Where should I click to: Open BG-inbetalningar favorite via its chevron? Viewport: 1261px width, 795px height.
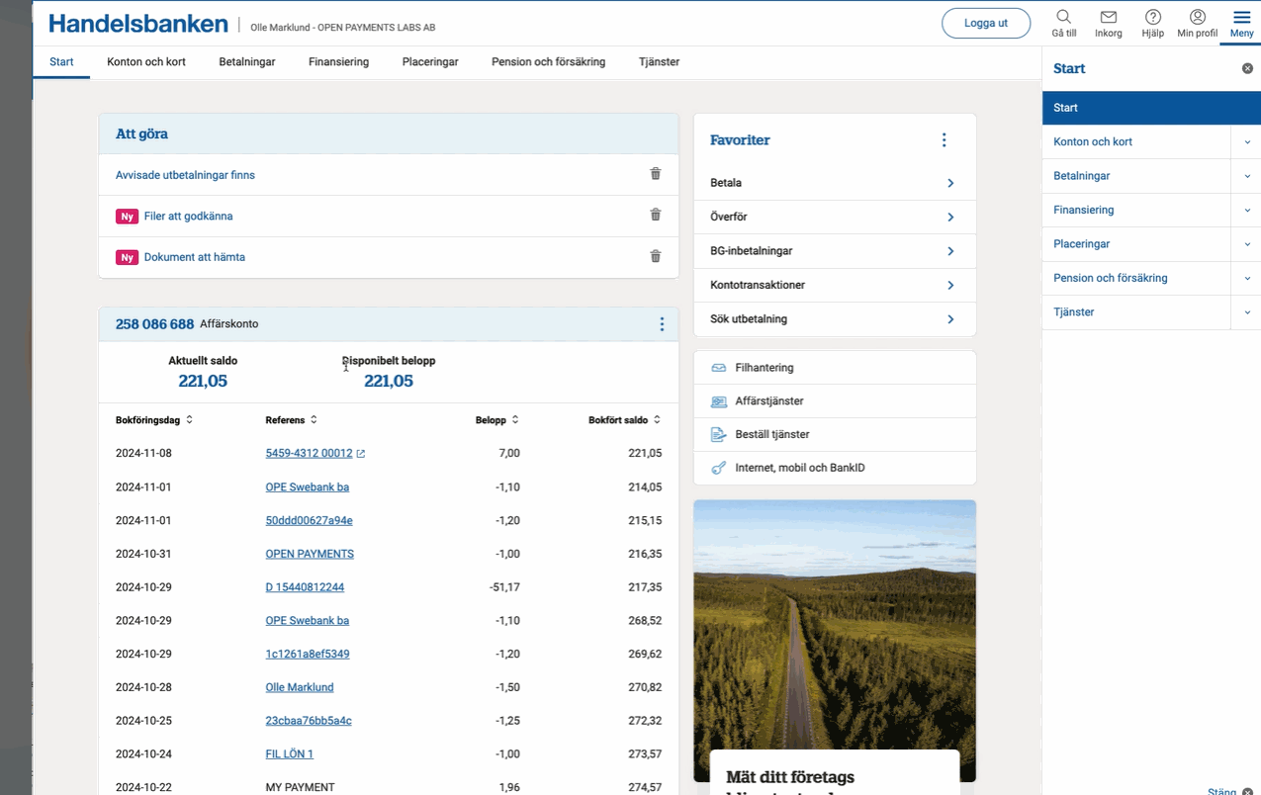950,251
